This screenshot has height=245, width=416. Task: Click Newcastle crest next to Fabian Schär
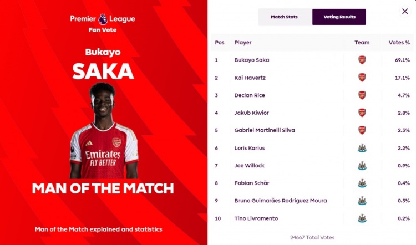(x=362, y=183)
